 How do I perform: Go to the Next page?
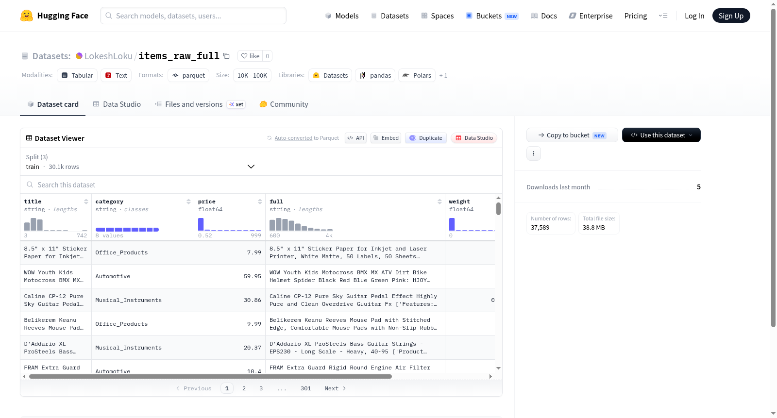pos(335,388)
